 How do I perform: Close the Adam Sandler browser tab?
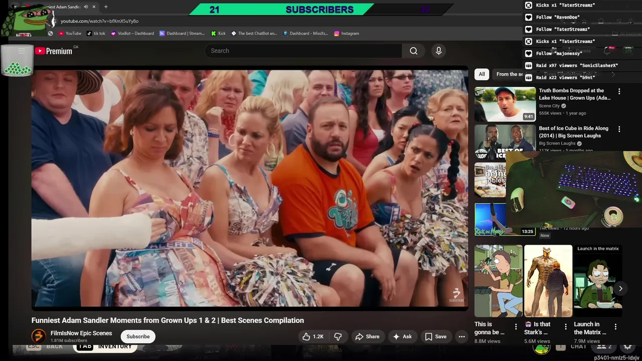pyautogui.click(x=94, y=7)
